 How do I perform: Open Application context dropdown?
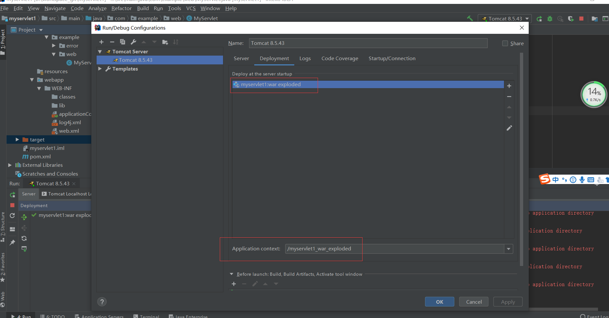click(509, 249)
